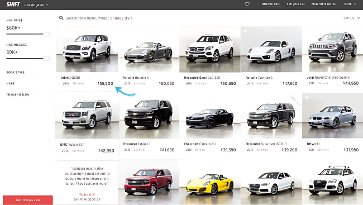363x205 pixels.
Task: Expand the Make filter
Action: pos(11,83)
